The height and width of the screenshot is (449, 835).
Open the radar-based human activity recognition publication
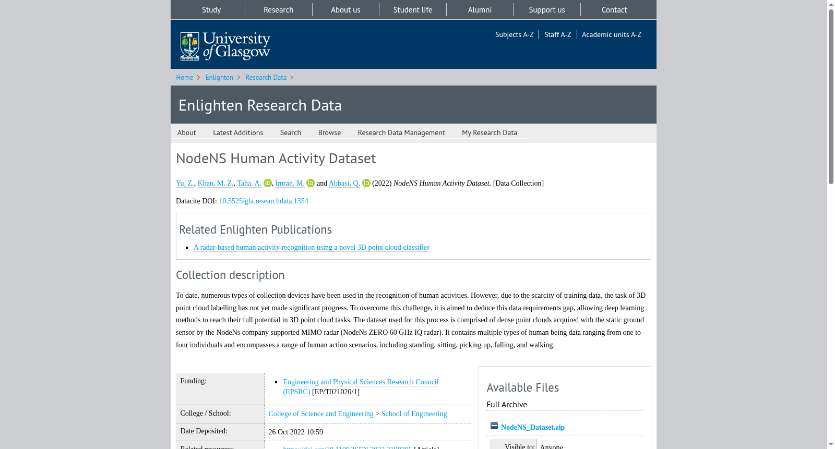point(312,247)
